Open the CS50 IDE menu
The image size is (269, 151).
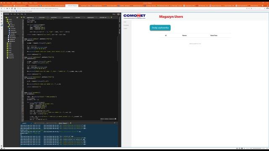point(6,14)
